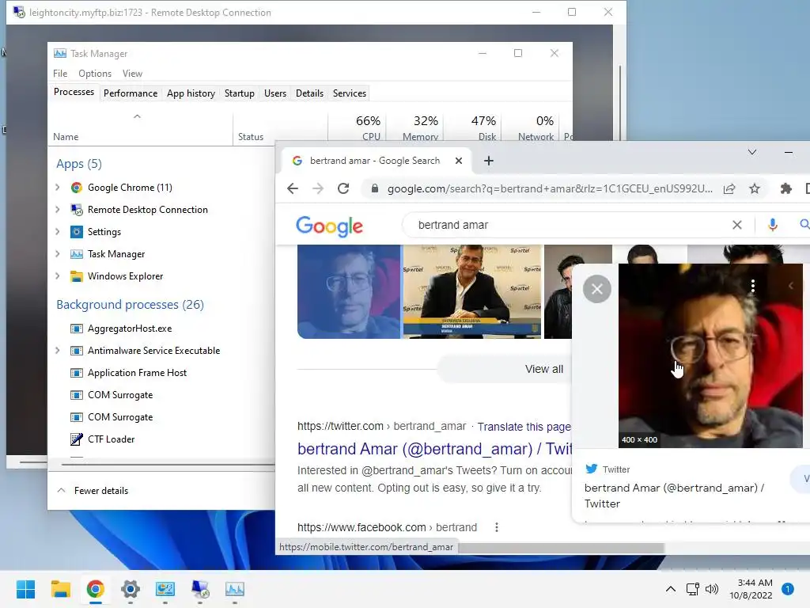Click the Google logo
This screenshot has width=810, height=608.
click(330, 226)
